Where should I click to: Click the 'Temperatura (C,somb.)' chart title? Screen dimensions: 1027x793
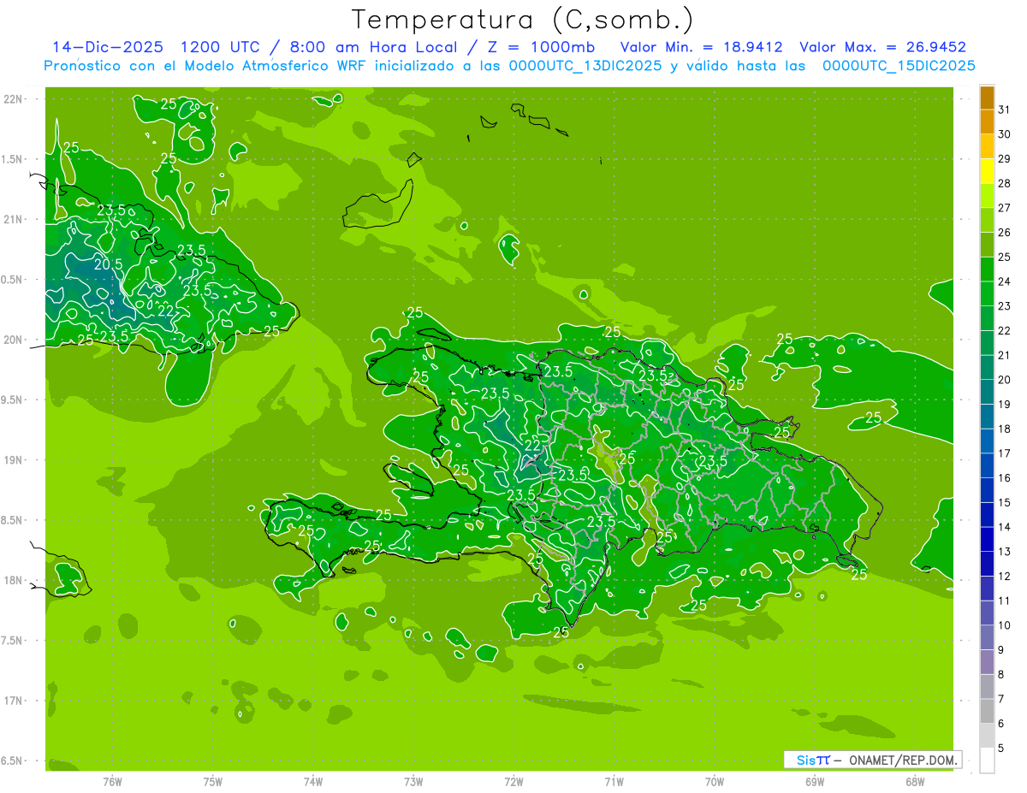[x=522, y=20]
